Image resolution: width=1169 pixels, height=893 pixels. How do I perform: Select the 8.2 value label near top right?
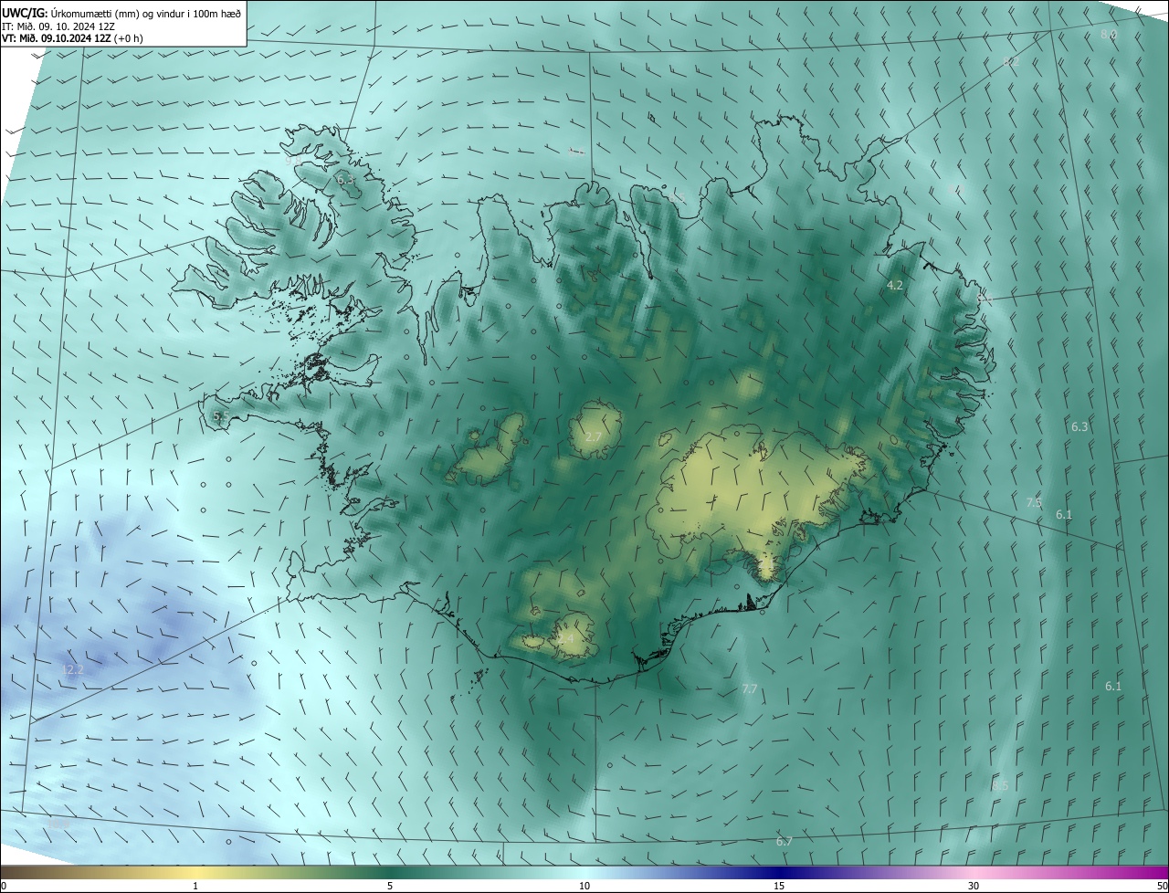click(x=1012, y=62)
